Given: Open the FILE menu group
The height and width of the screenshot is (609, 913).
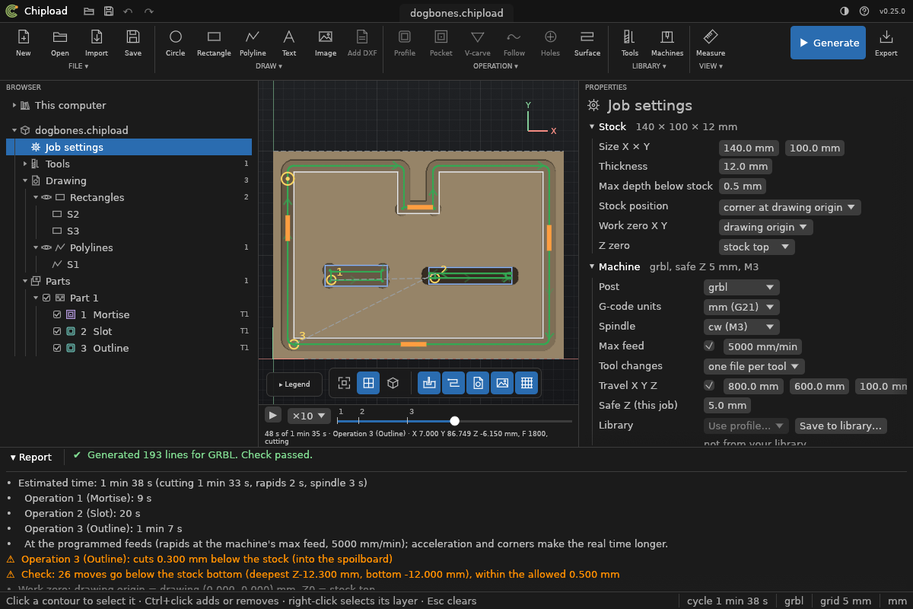Looking at the screenshot, I should [78, 66].
